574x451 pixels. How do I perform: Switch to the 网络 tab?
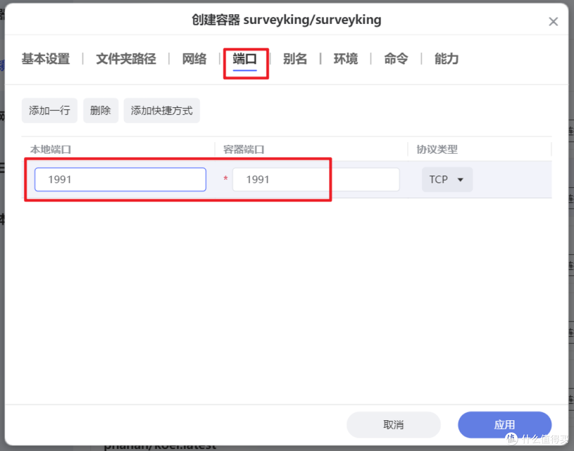click(x=194, y=59)
